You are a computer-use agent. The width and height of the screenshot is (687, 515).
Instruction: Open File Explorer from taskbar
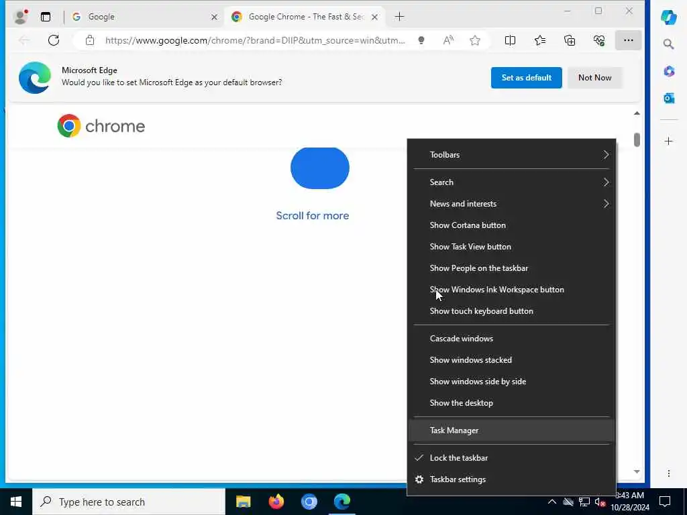click(x=243, y=502)
